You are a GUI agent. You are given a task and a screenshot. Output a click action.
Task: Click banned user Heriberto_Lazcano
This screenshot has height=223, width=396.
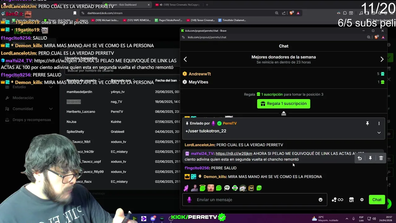coord(81,112)
